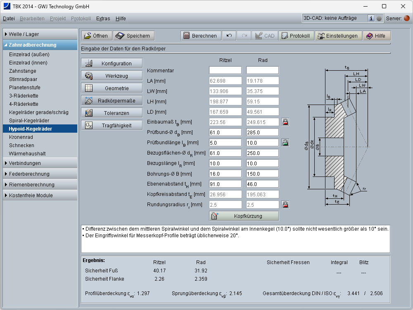Toggle the green lock beside Prüfbundlänge
This screenshot has height=310, width=413.
[x=285, y=143]
